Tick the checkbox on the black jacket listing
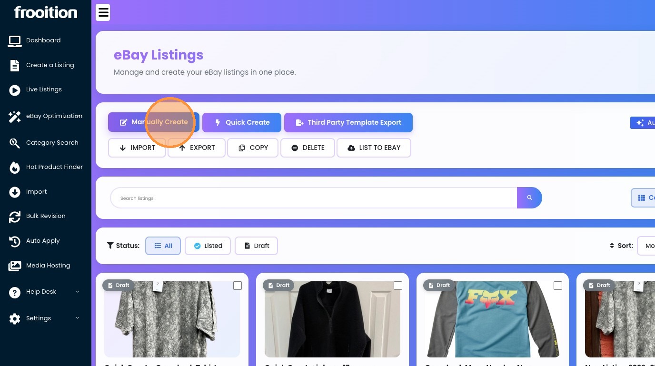The height and width of the screenshot is (366, 655). click(398, 286)
